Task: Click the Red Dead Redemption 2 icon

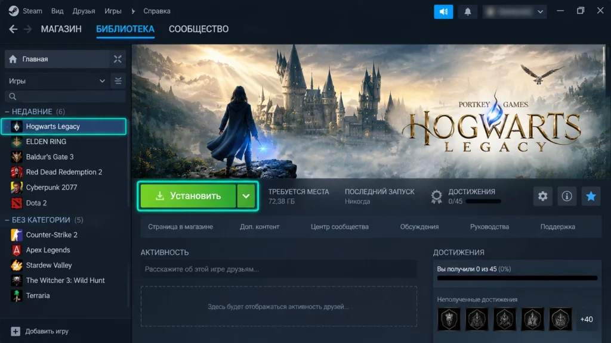Action: pos(16,172)
